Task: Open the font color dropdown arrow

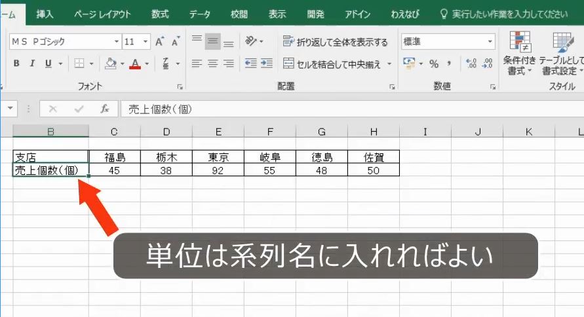Action: tap(147, 64)
